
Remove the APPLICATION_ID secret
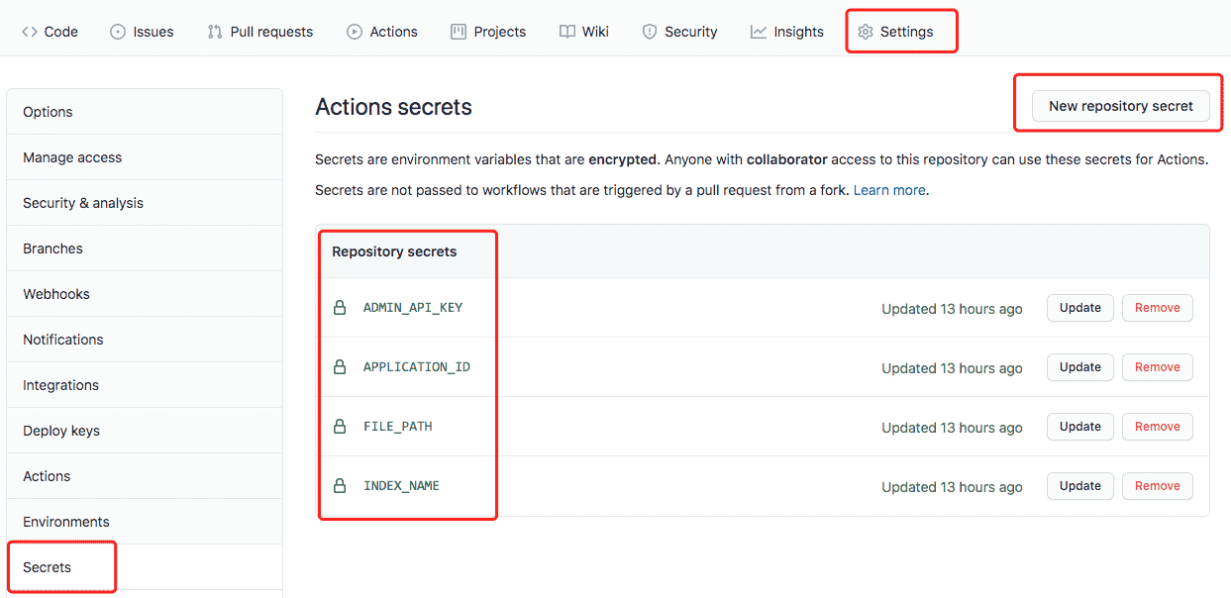[x=1158, y=367]
